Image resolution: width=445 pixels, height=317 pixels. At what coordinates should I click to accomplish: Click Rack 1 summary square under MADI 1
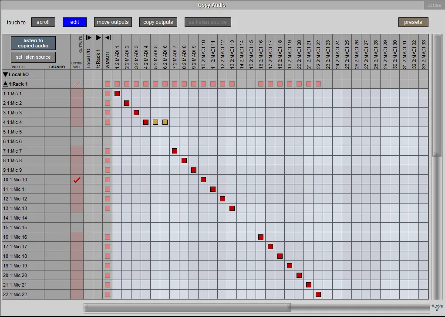pos(117,84)
